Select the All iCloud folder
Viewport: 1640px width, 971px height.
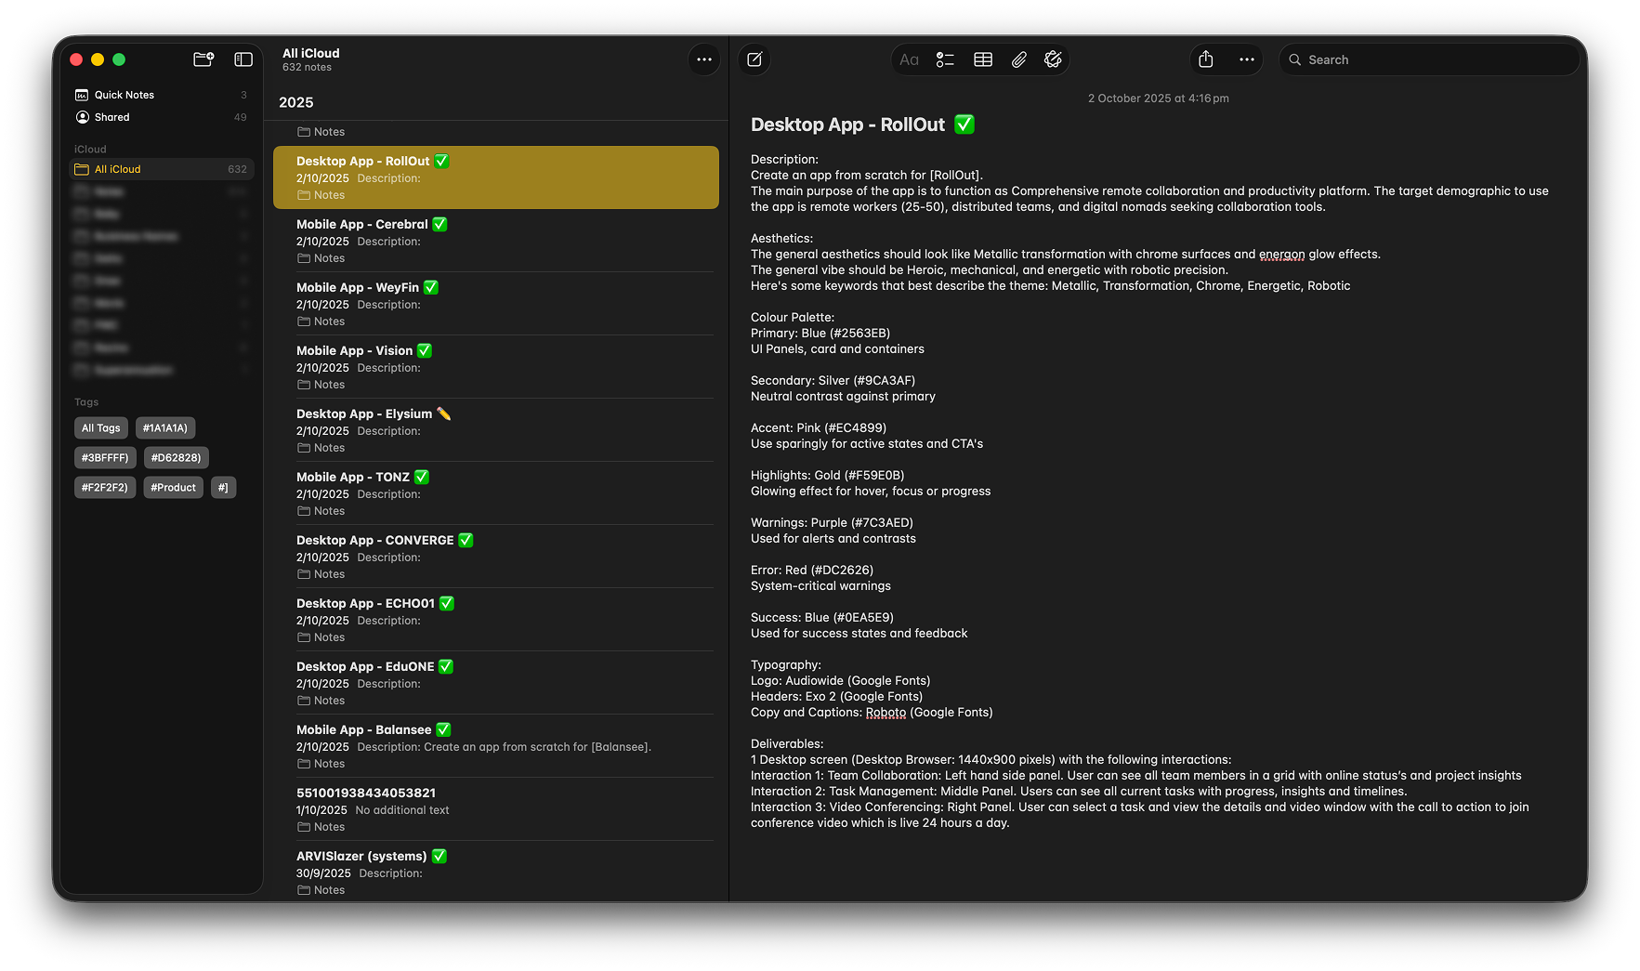[x=161, y=169]
